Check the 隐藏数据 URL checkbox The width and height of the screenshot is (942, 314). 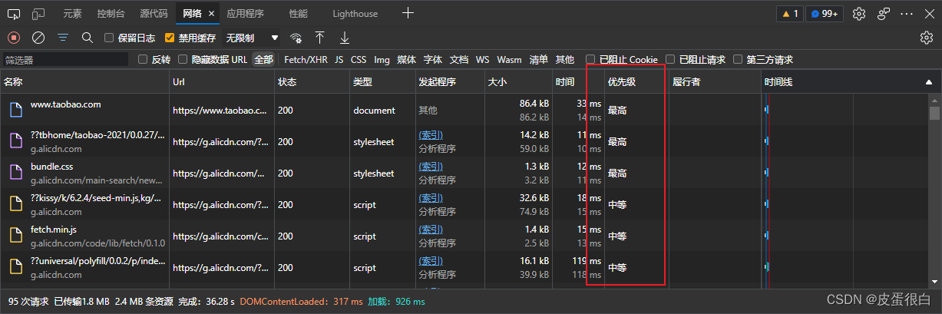(x=183, y=60)
